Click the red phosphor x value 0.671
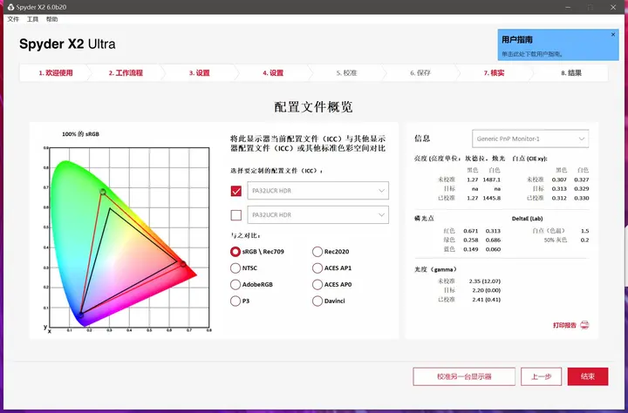Screen dimensions: 628x413 (471, 231)
